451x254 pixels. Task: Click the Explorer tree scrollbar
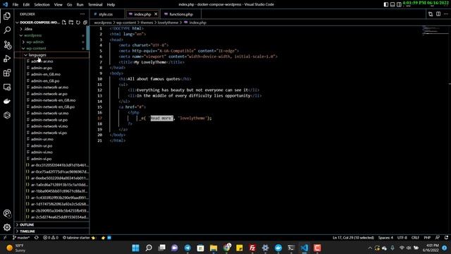click(x=88, y=38)
